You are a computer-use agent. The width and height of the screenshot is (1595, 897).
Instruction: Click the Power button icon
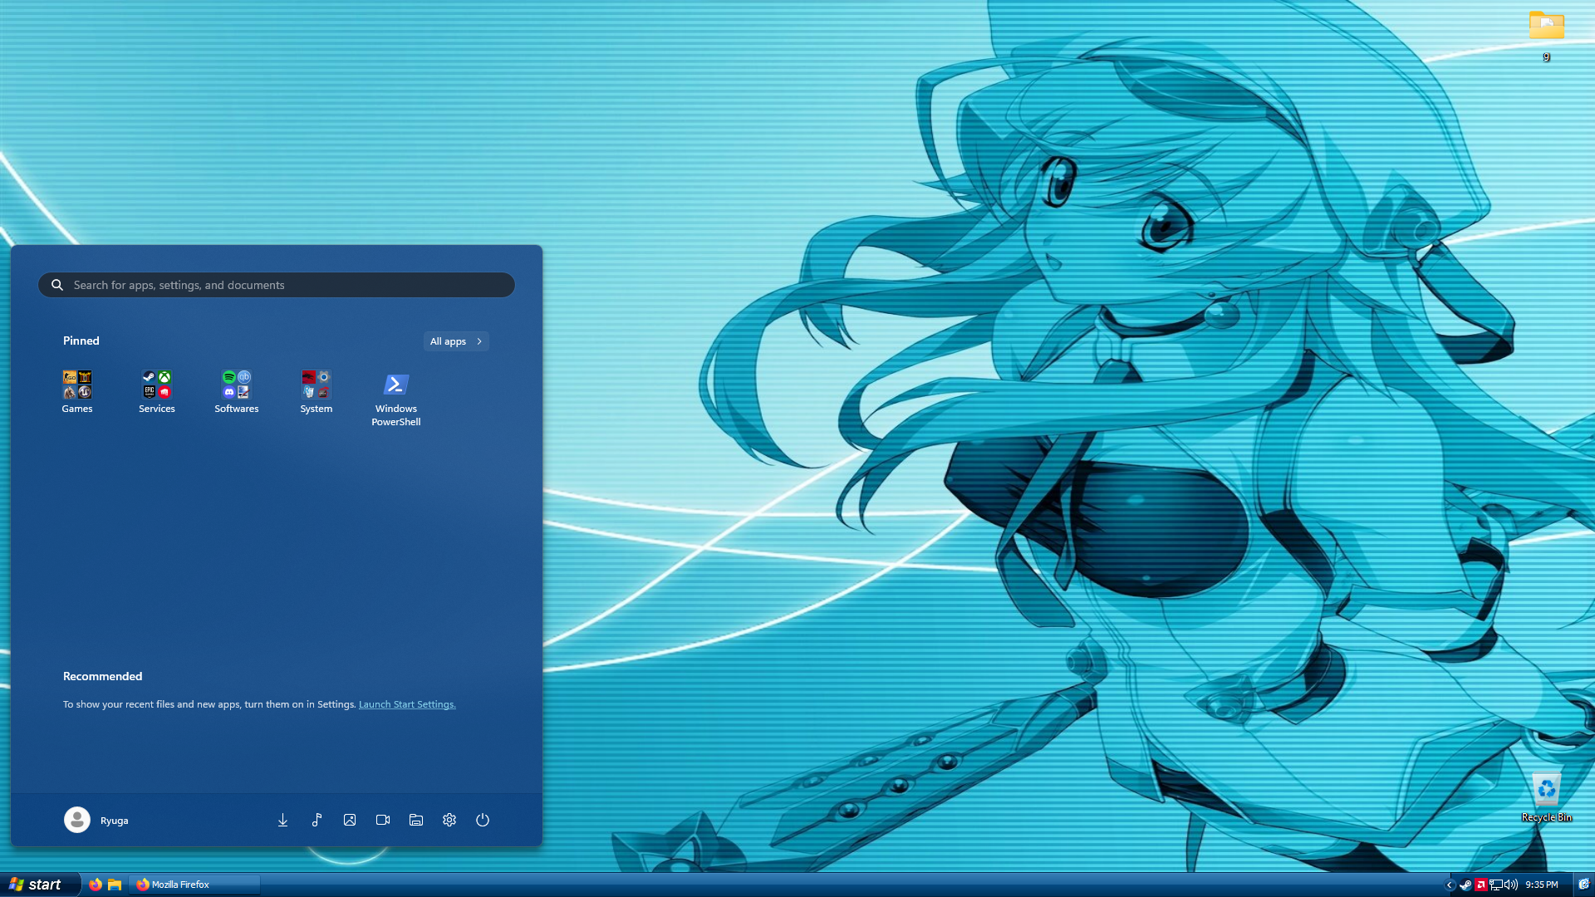[x=483, y=820]
